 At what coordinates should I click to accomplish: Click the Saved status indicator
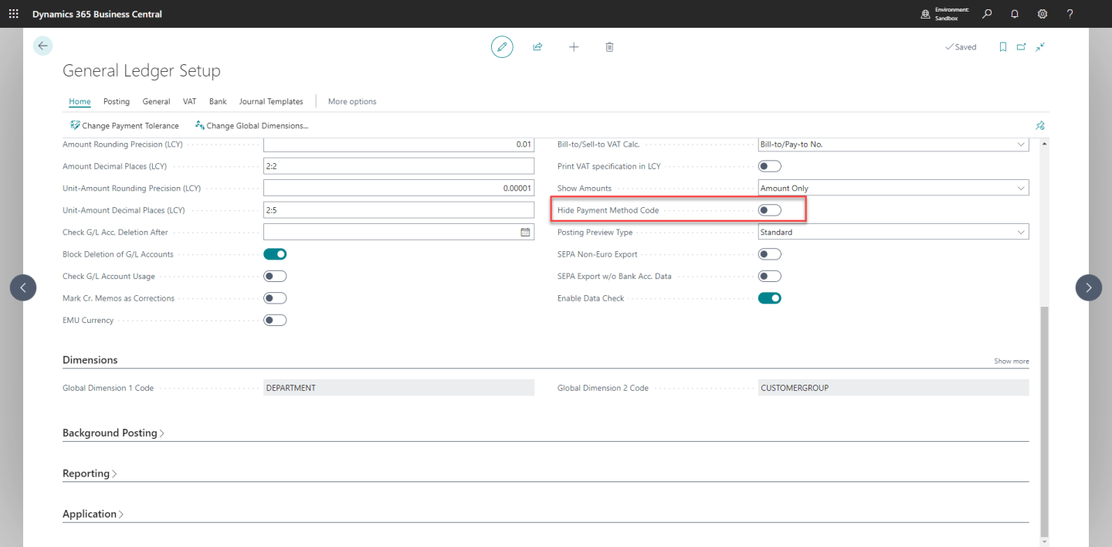(x=961, y=47)
